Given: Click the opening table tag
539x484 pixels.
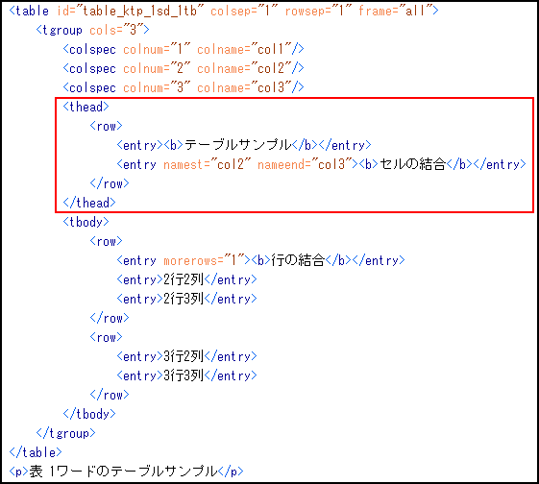Looking at the screenshot, I should [224, 11].
